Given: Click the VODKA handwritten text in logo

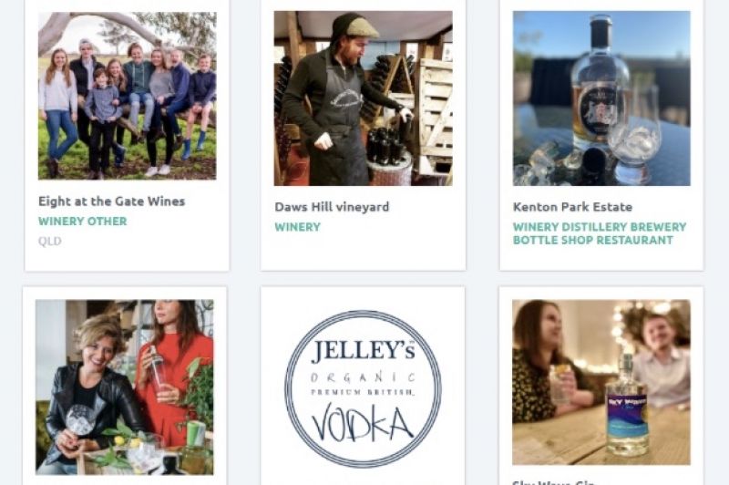Looking at the screenshot, I should click(x=363, y=423).
